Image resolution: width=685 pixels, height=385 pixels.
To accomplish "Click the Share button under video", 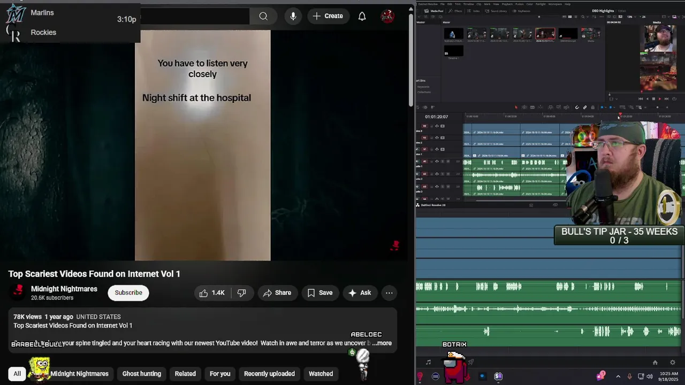I will (277, 292).
